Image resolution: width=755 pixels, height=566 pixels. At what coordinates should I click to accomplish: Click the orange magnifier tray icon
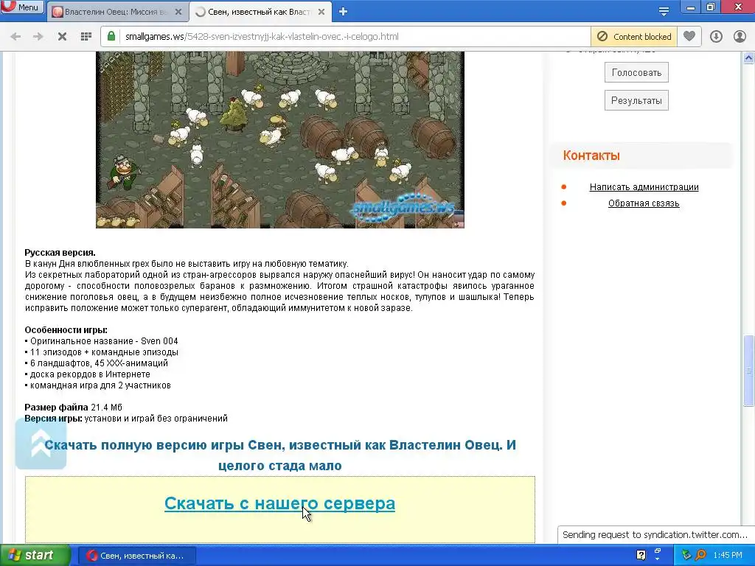[700, 556]
